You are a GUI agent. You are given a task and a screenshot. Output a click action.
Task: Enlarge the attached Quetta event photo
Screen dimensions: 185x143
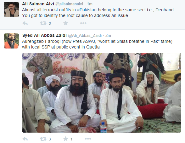pos(102,93)
